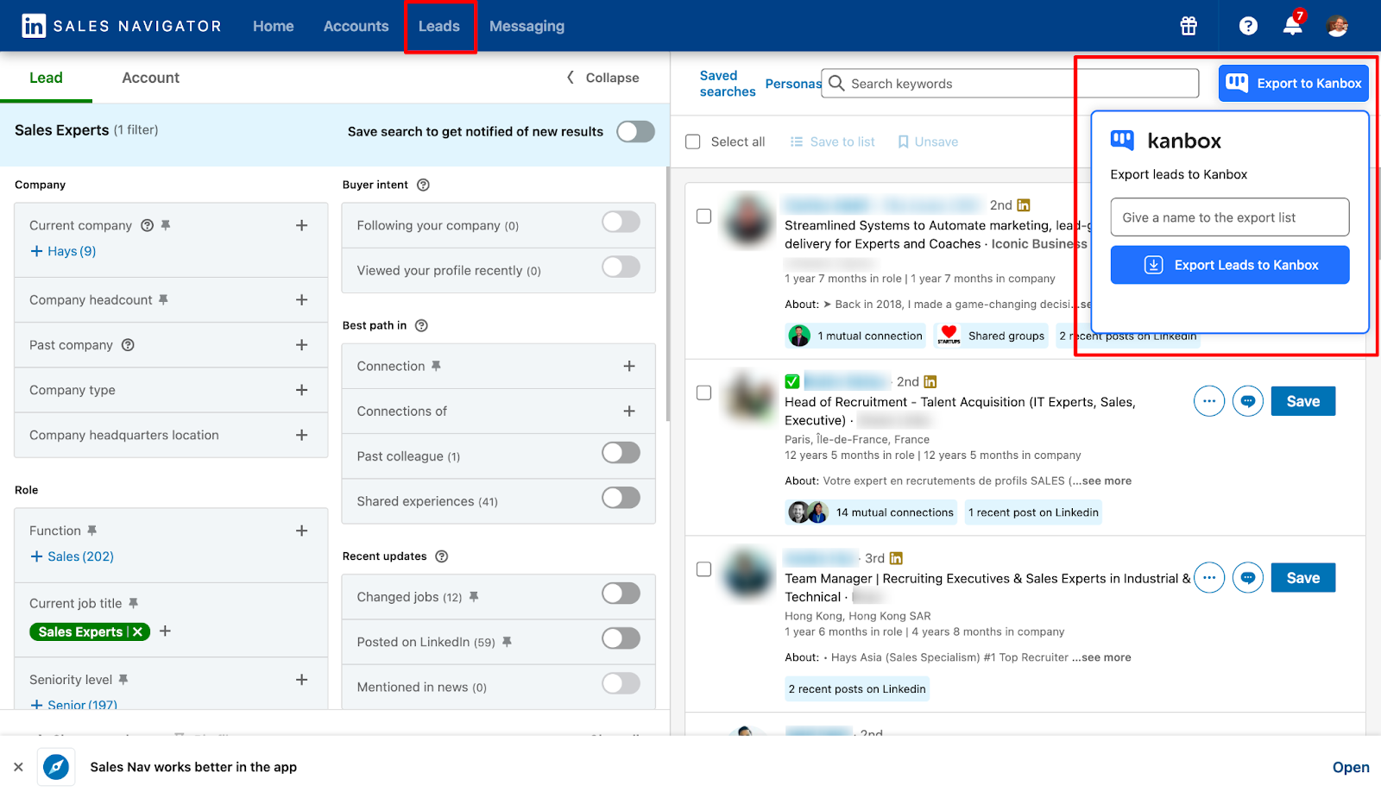Image resolution: width=1381 pixels, height=798 pixels.
Task: Expand Seniority level filter
Action: pos(301,680)
